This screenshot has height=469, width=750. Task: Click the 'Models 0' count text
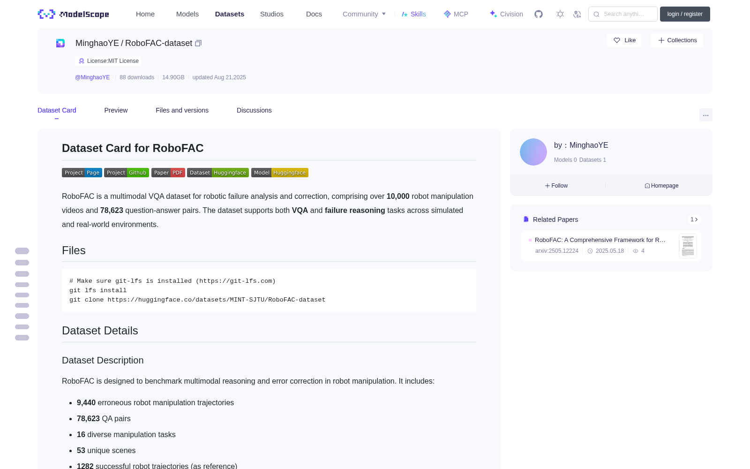coord(565,160)
